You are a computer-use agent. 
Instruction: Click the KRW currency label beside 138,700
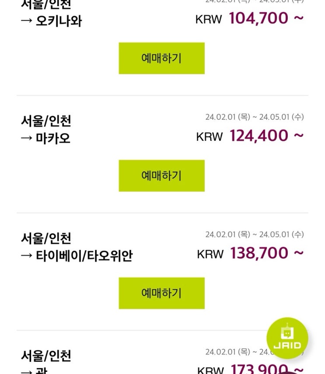click(210, 254)
